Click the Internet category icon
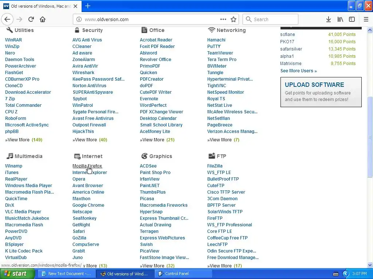This screenshot has height=279, width=373. [x=77, y=156]
